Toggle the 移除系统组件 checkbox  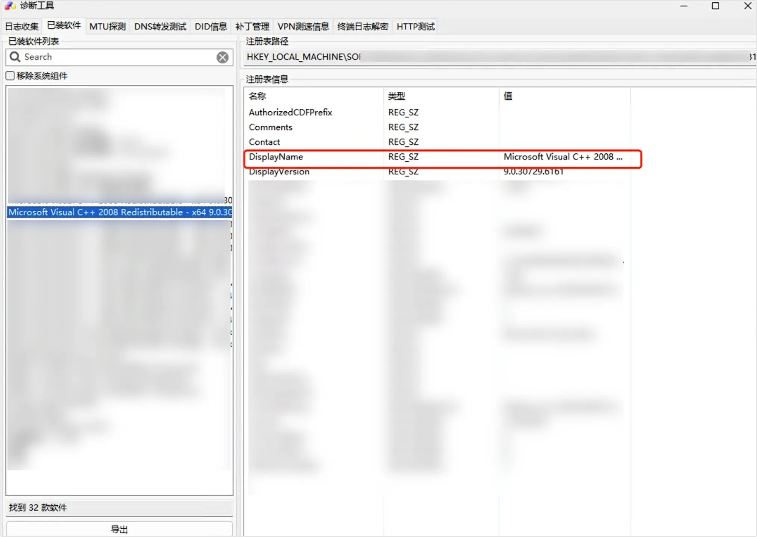click(10, 76)
